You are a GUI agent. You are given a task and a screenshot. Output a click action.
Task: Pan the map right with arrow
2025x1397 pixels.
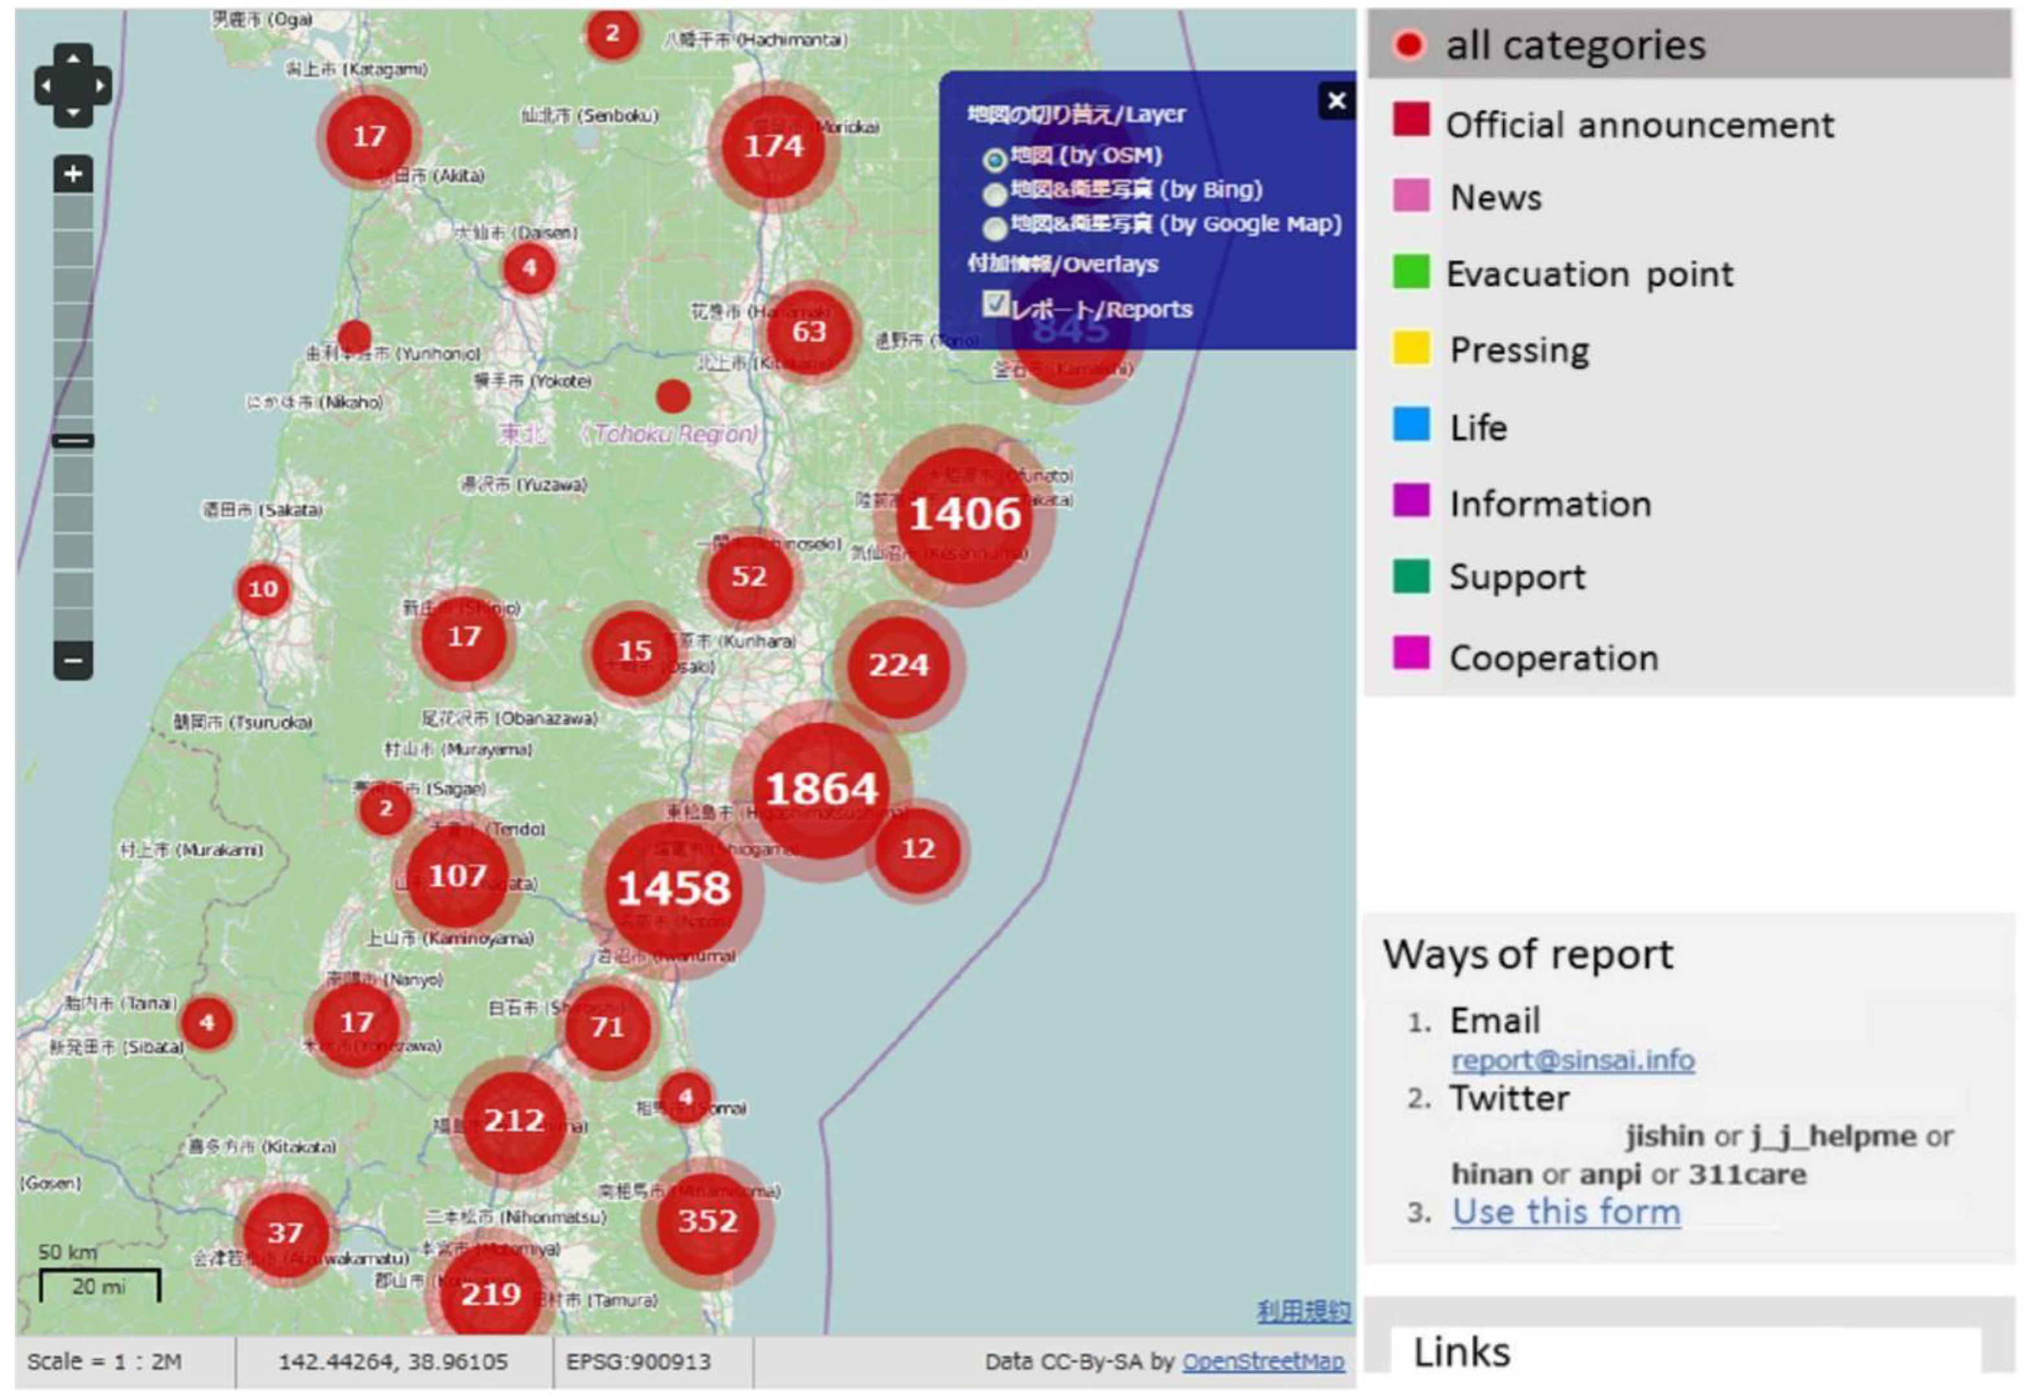100,86
